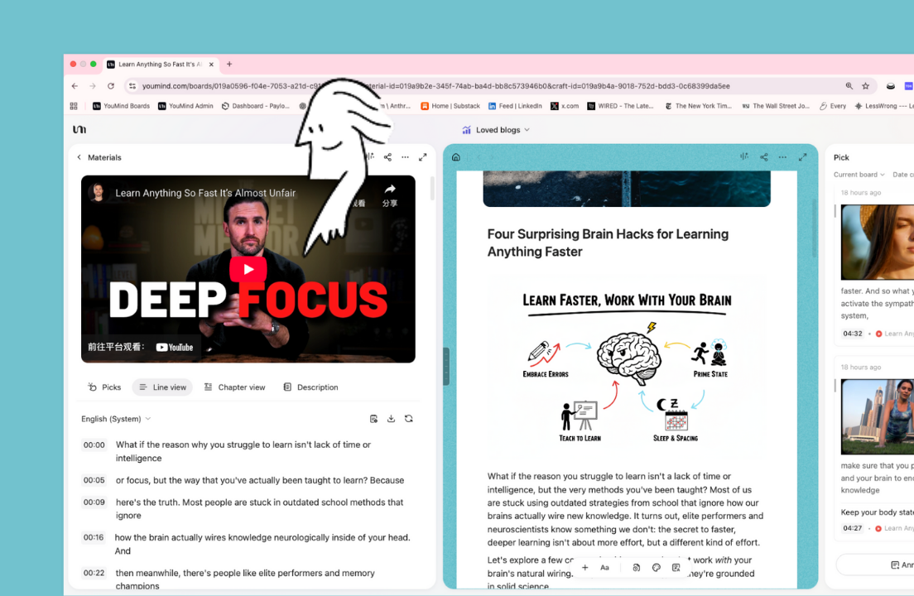
Task: Jump to transcript timestamp 00:22
Action: tap(94, 574)
